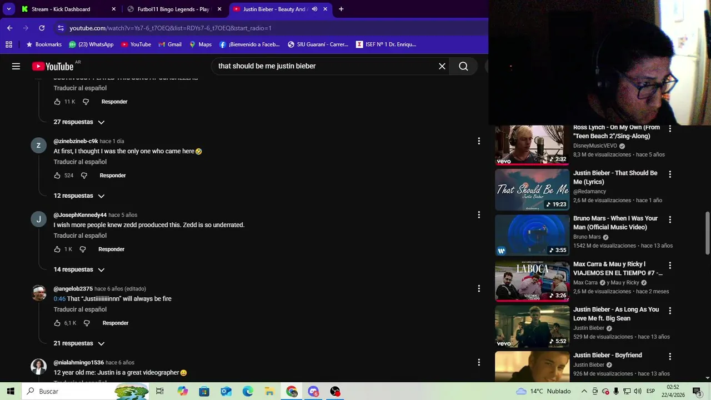Image resolution: width=711 pixels, height=400 pixels.
Task: Open more options for Ross Lynch video
Action: (670, 128)
